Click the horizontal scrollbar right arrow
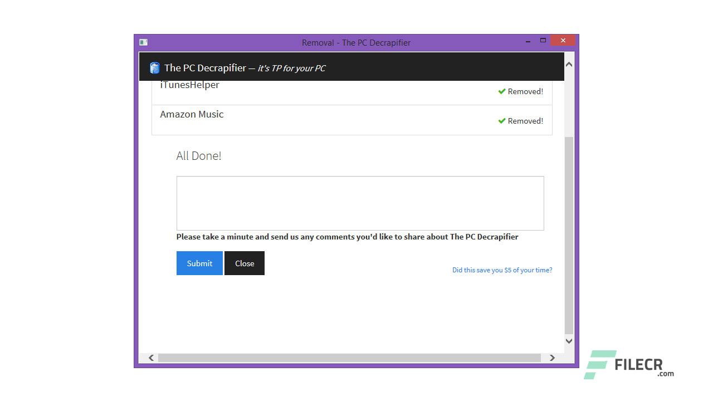The width and height of the screenshot is (713, 401). point(552,358)
